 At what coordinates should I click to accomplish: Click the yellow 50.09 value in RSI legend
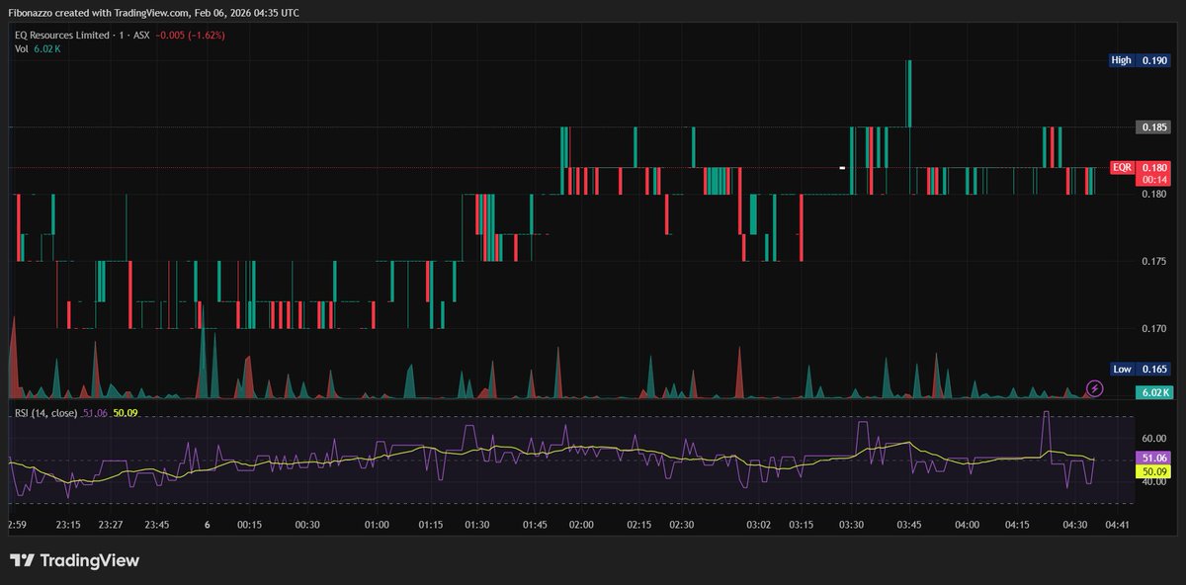click(x=126, y=412)
